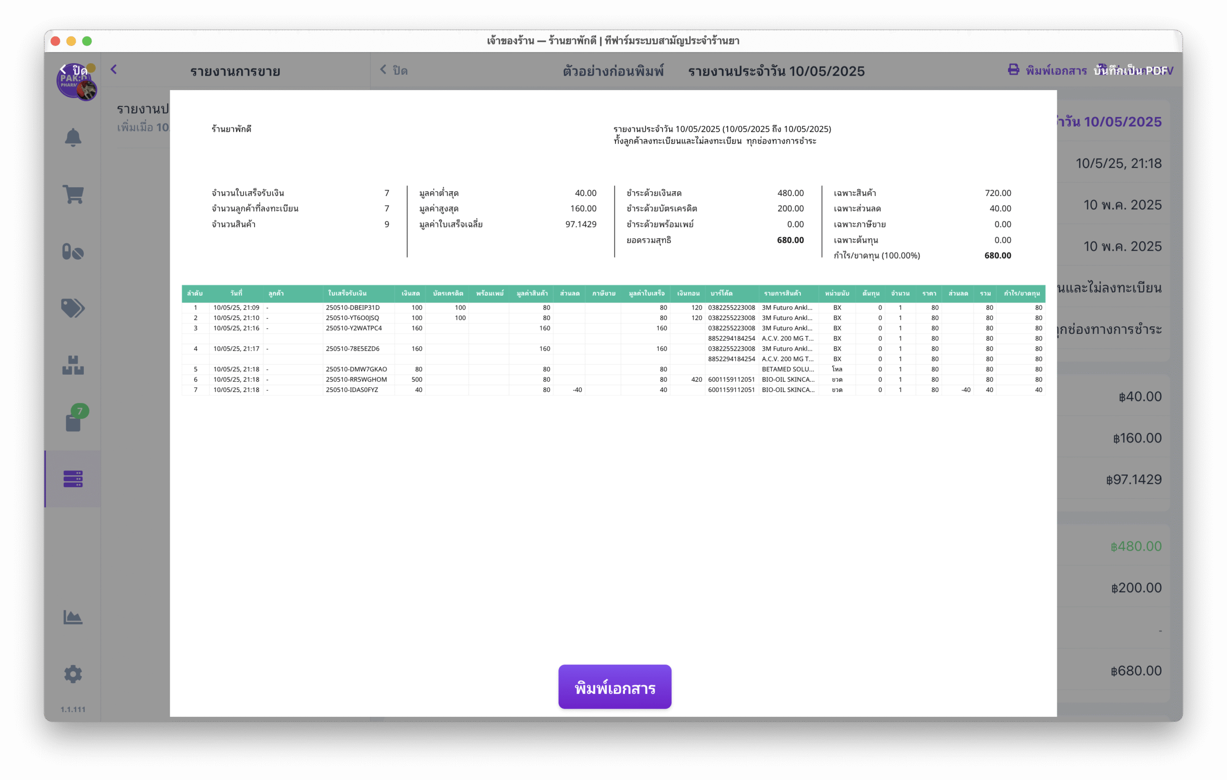Select the highlighted reports stack icon
Viewport: 1227px width, 780px height.
(73, 479)
